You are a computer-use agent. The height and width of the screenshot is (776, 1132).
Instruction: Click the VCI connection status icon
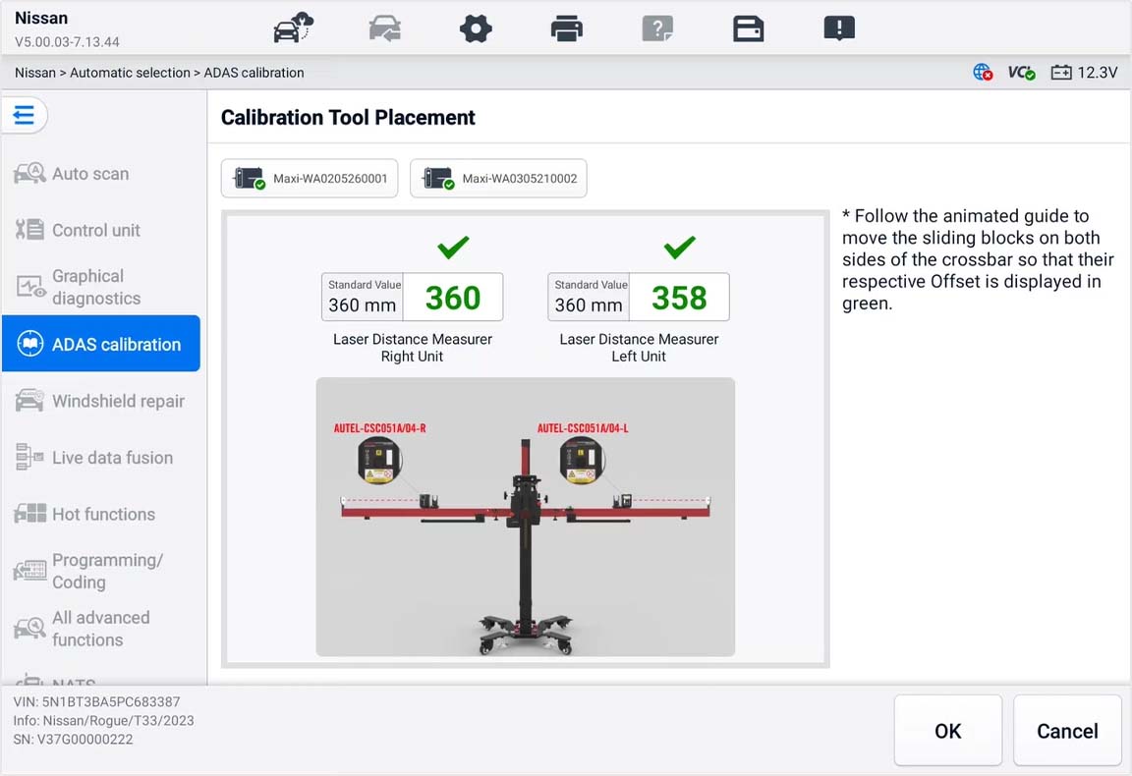1022,72
